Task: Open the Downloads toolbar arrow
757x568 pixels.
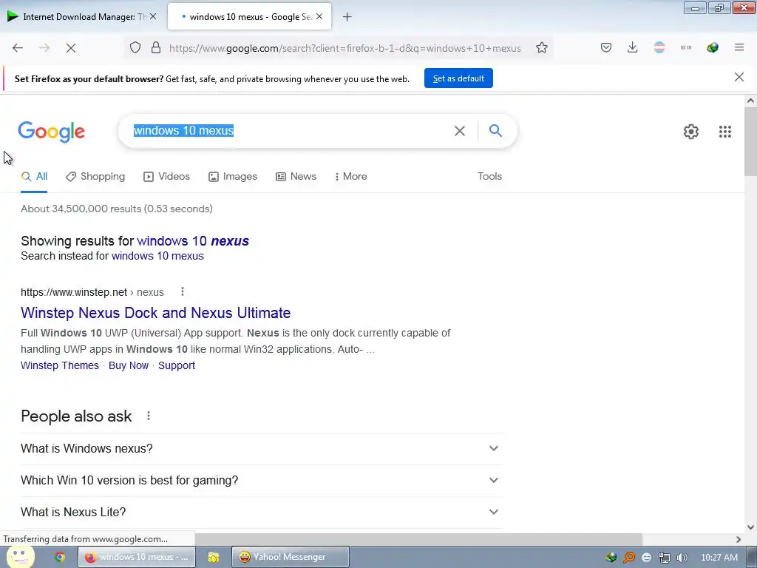Action: click(x=633, y=47)
